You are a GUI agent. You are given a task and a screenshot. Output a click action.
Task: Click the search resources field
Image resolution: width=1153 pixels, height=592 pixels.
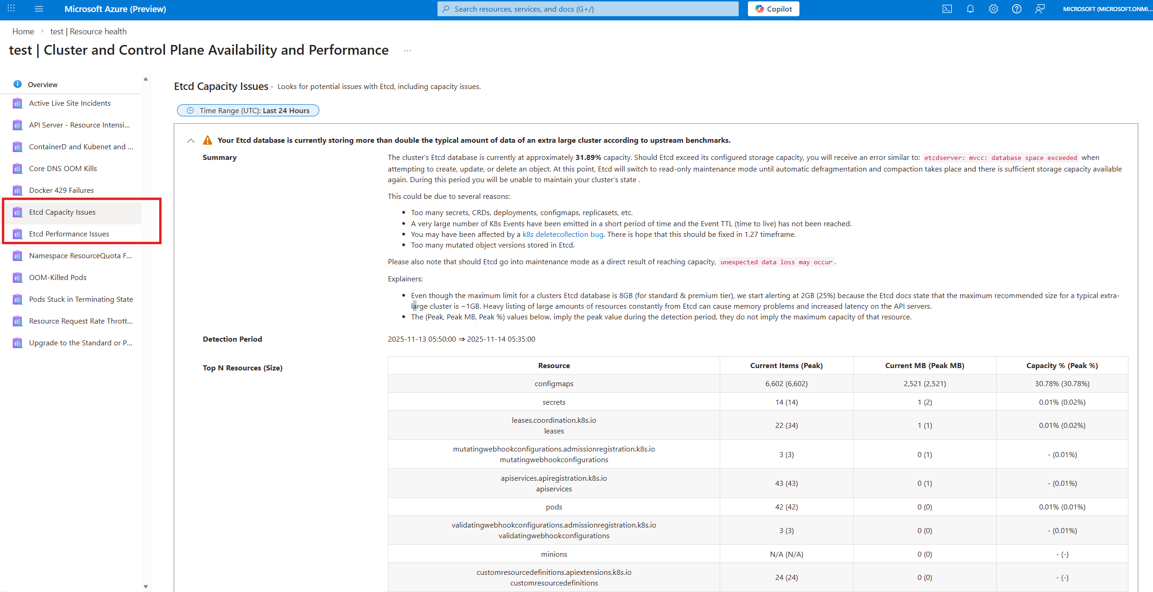click(588, 9)
